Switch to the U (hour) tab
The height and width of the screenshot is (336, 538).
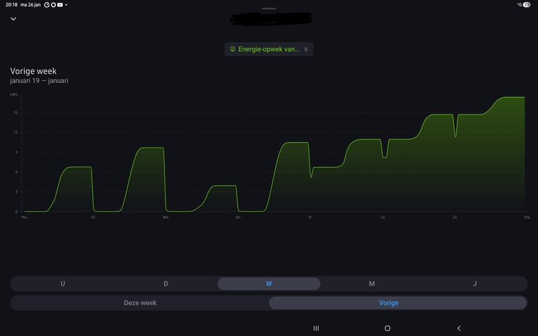click(x=63, y=283)
